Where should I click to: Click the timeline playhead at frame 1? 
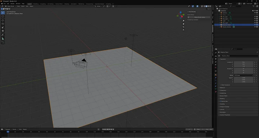point(8,132)
